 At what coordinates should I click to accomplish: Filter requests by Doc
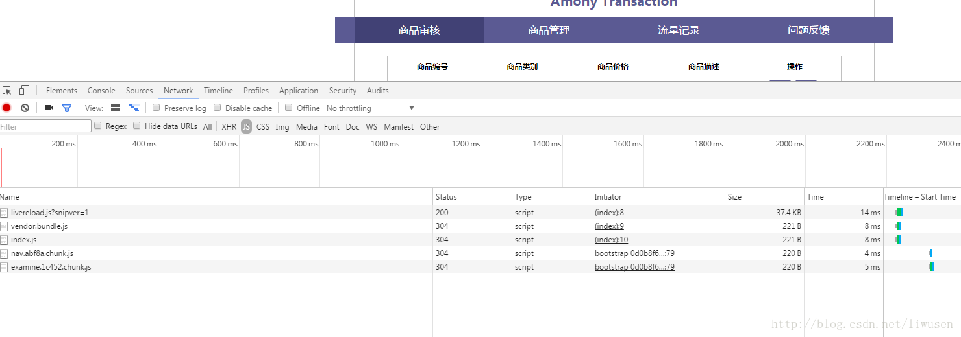coord(353,127)
